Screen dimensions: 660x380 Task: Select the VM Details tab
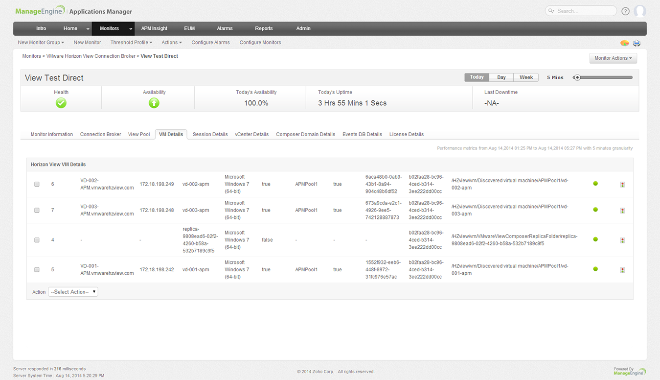[171, 134]
